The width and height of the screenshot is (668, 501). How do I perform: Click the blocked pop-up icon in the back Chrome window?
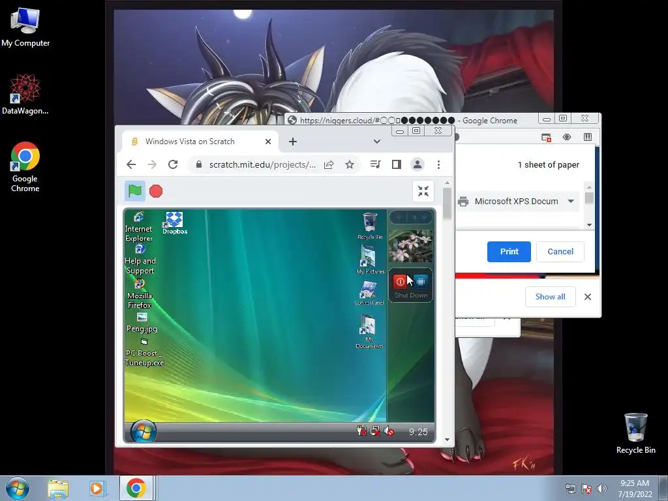coord(546,137)
